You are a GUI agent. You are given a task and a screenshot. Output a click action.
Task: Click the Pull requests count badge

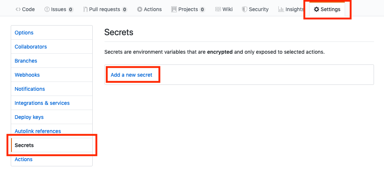pos(125,10)
